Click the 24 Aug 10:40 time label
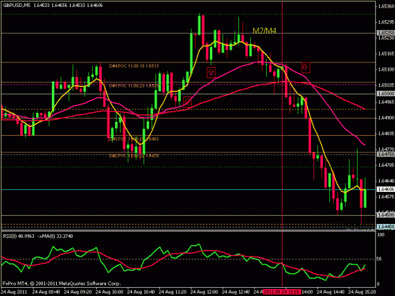The width and height of the screenshot is (395, 296). pyautogui.click(x=141, y=292)
